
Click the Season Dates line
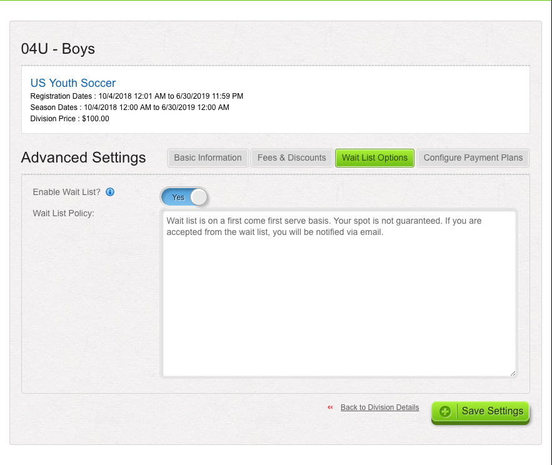129,107
